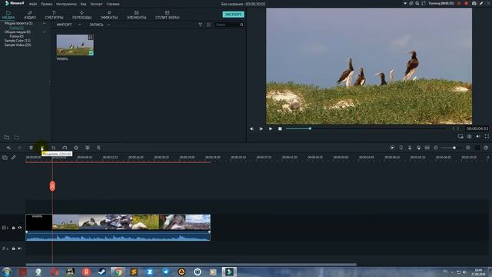492x277 pixels.
Task: Open the Справка menu
Action: tap(113, 4)
